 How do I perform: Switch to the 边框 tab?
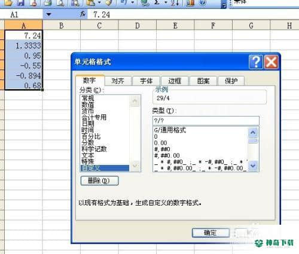175,81
